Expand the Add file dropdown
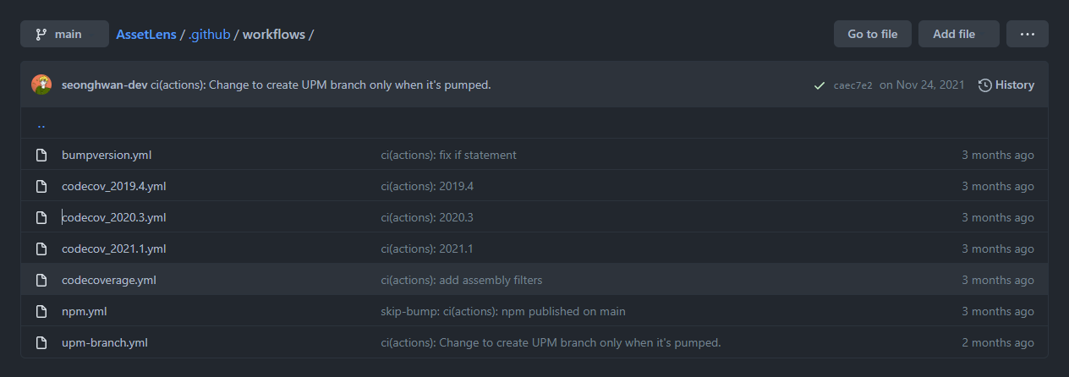Image resolution: width=1069 pixels, height=377 pixels. [x=959, y=34]
